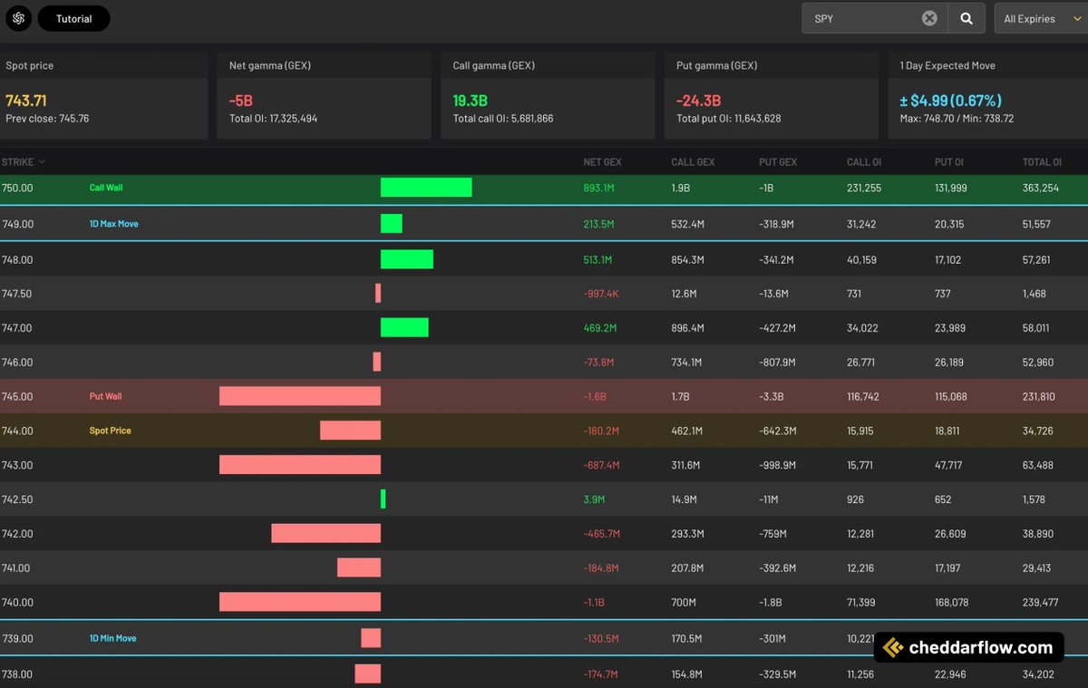Click the PUT OI column header

pos(950,162)
